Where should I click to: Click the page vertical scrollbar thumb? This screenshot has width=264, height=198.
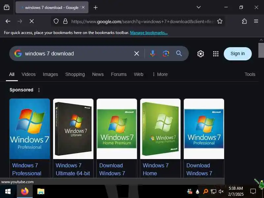(x=261, y=50)
